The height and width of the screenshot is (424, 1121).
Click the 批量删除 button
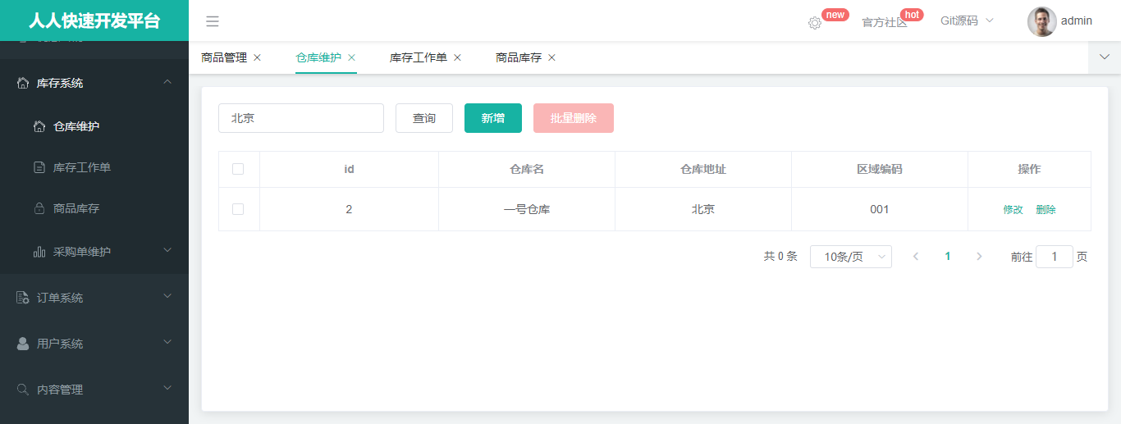(x=574, y=118)
